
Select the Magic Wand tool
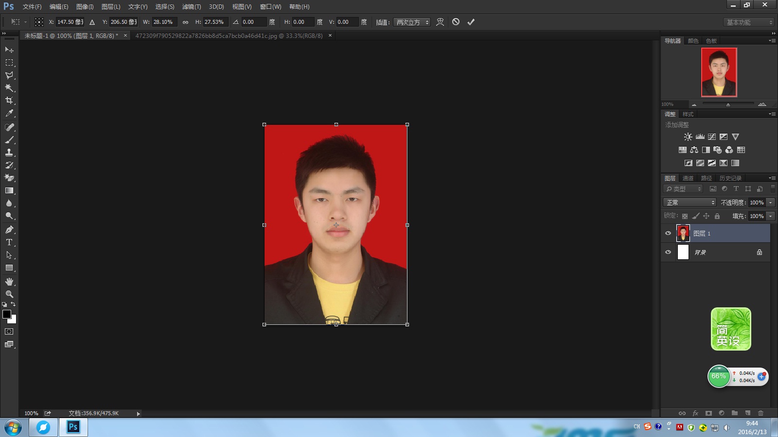[x=9, y=88]
